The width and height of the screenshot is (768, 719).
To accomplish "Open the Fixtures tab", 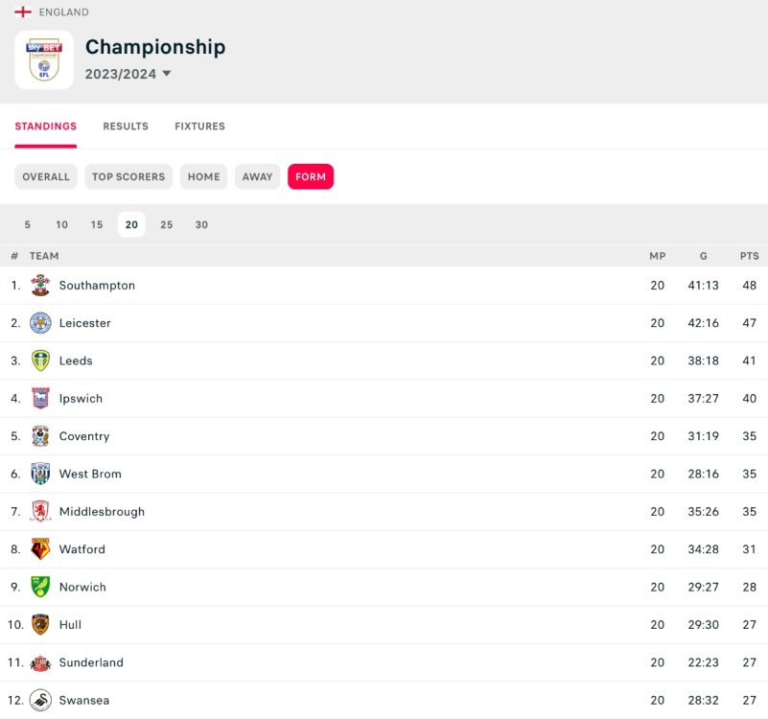I will [x=199, y=127].
